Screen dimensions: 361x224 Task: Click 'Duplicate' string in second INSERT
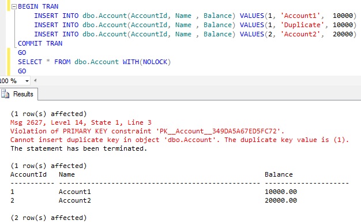click(x=302, y=25)
